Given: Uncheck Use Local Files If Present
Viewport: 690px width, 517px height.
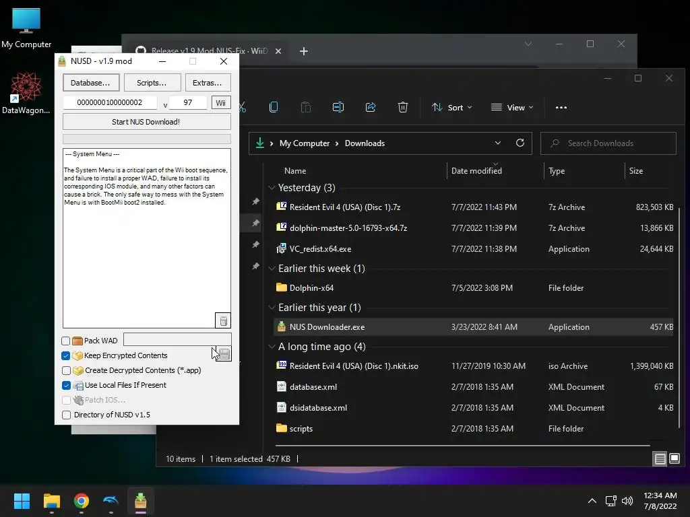Looking at the screenshot, I should [66, 385].
